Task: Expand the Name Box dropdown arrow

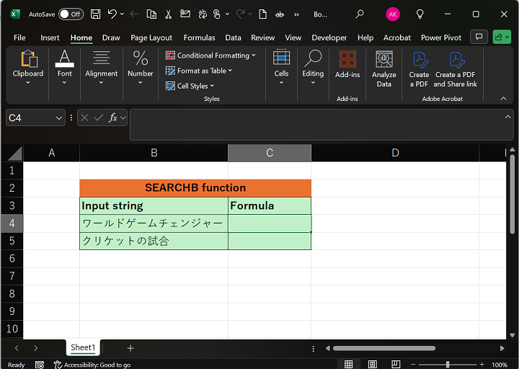Action: 59,117
